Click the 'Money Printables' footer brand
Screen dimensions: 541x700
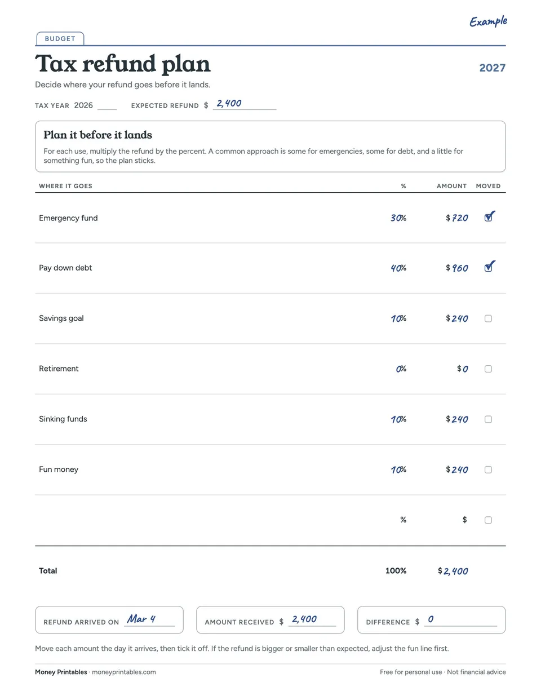[x=61, y=672]
